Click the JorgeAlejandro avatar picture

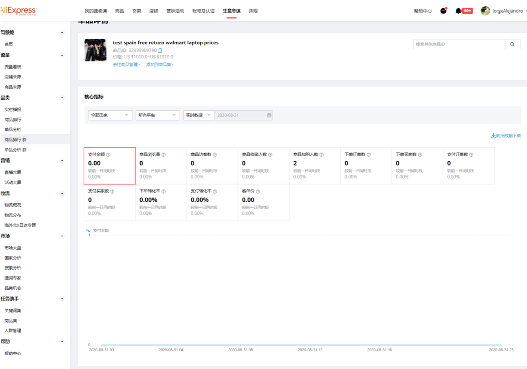(x=485, y=11)
